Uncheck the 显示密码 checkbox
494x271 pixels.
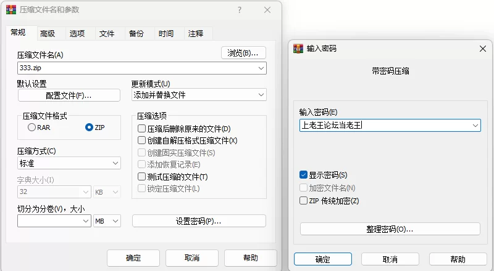click(303, 175)
